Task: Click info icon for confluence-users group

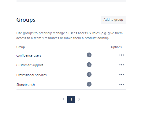Action: [89, 55]
